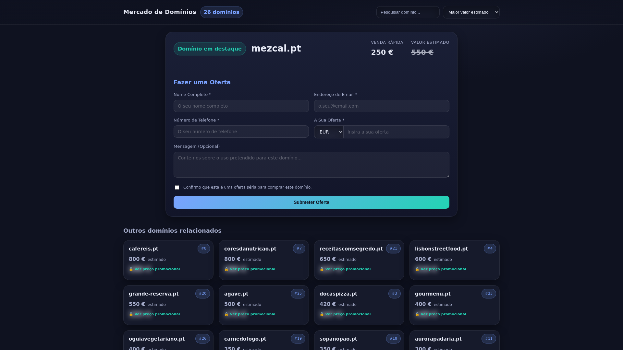Click the lock icon on docaspizza.pt card
Image resolution: width=623 pixels, height=350 pixels.
tap(322, 314)
